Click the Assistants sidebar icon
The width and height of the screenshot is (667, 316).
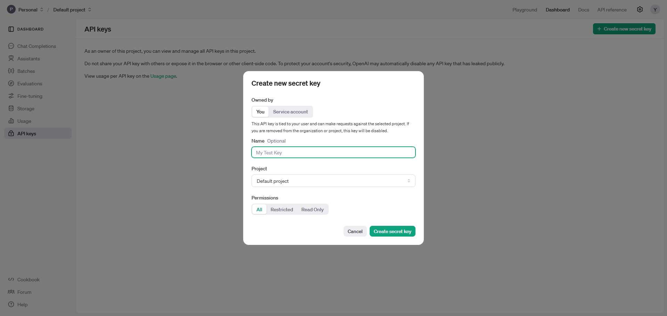[11, 59]
